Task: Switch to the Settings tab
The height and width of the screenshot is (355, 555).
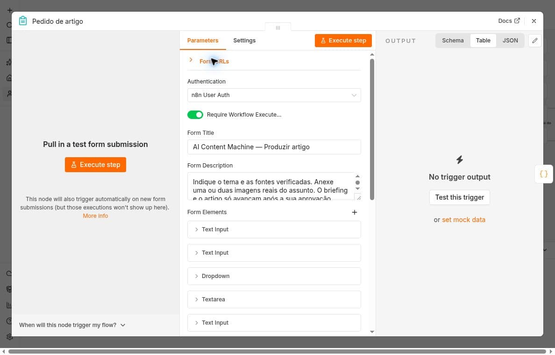Action: click(x=244, y=40)
